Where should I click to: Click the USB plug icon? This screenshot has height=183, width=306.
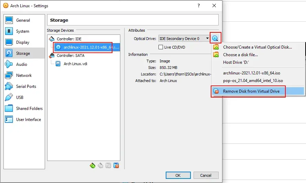[x=9, y=97]
